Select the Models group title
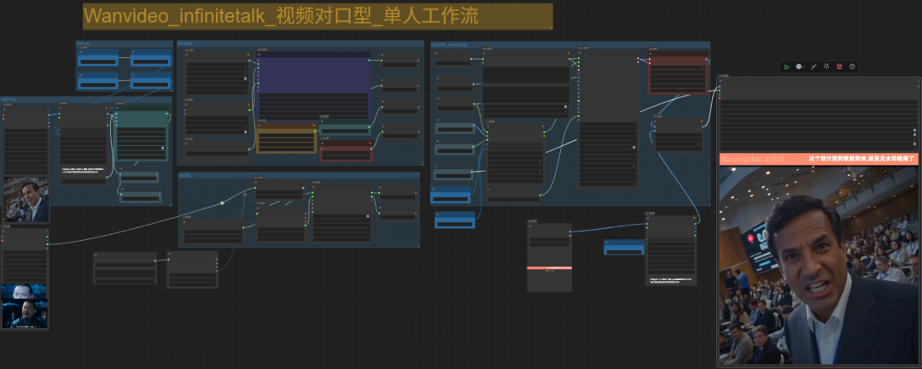The width and height of the screenshot is (922, 369). click(185, 44)
